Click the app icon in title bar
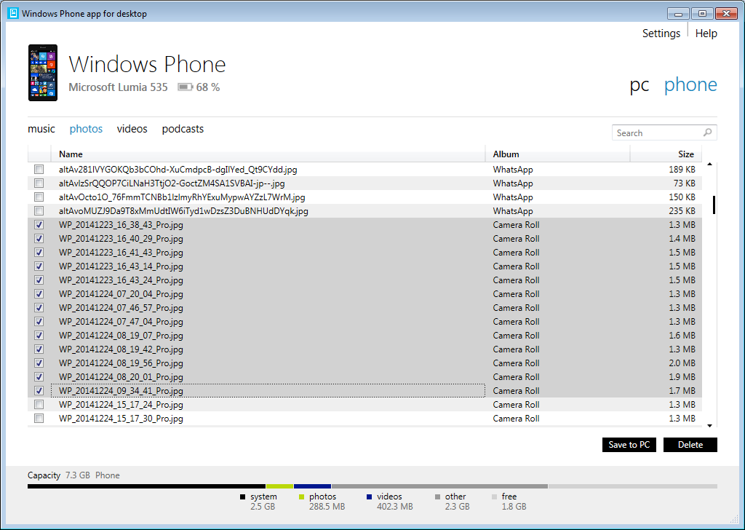This screenshot has height=530, width=745. point(12,14)
